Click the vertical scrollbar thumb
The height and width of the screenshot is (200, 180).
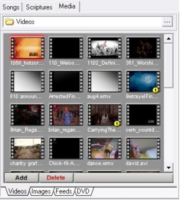tap(169, 65)
